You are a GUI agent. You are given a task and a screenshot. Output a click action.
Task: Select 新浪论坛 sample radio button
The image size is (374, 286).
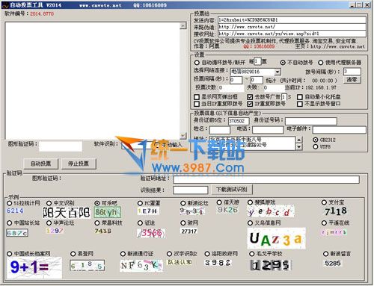pyautogui.click(x=183, y=203)
